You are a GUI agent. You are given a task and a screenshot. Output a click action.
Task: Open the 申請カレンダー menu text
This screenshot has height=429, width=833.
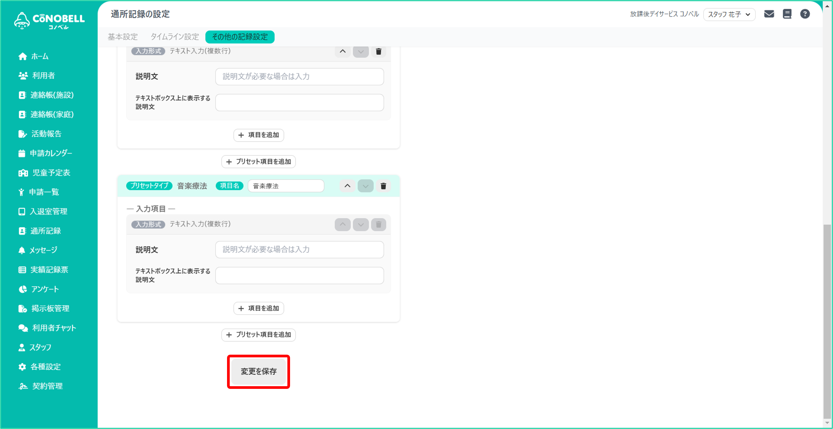51,153
